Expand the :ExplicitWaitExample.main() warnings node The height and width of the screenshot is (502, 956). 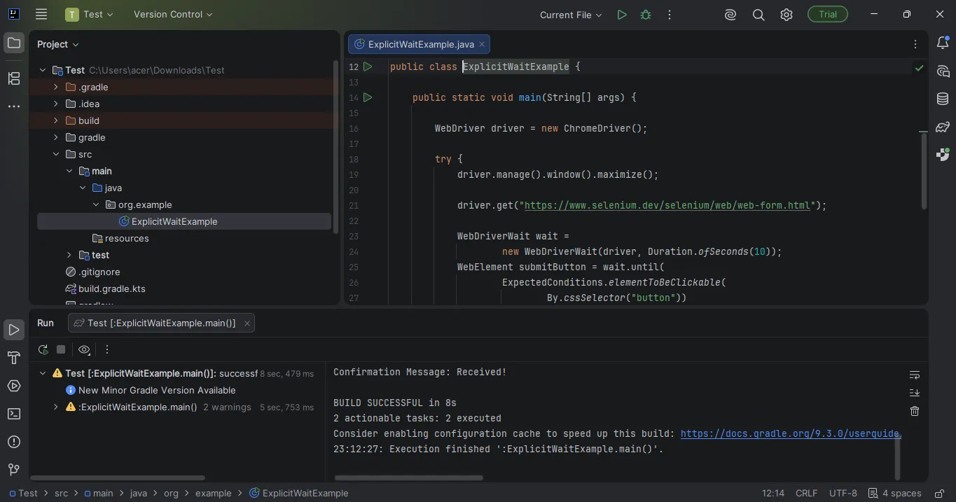56,407
